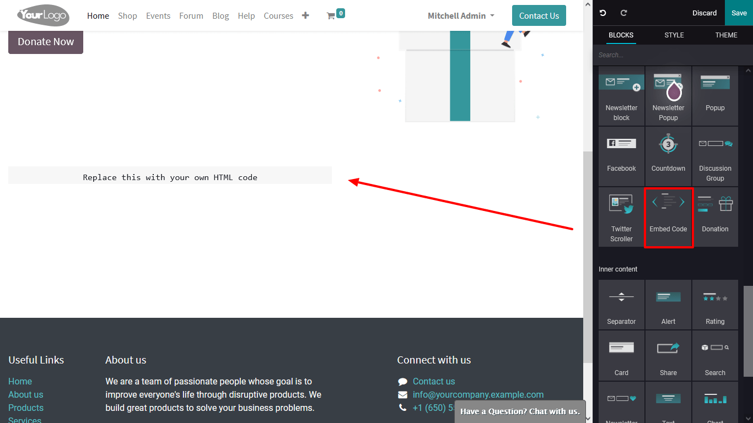Open the Courses menu item
Viewport: 753px width, 423px height.
click(x=278, y=15)
